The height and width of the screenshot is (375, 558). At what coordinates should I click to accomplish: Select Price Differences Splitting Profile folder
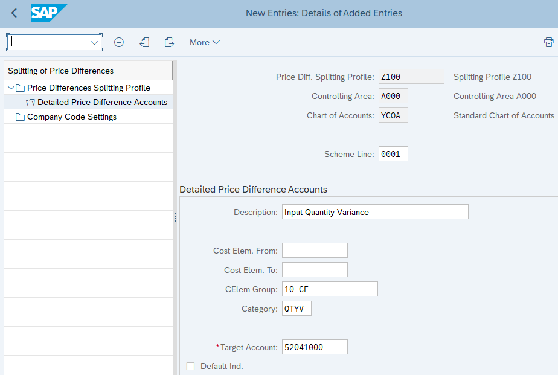(x=89, y=88)
